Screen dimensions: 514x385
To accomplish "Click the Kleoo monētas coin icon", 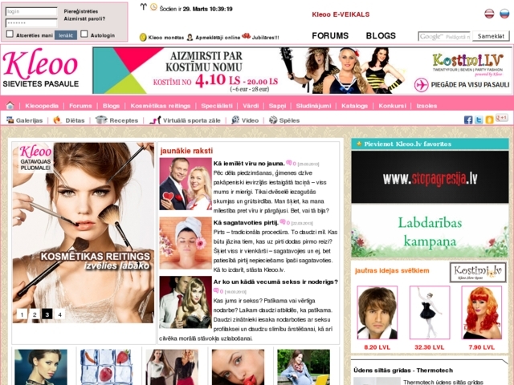I will (x=143, y=38).
